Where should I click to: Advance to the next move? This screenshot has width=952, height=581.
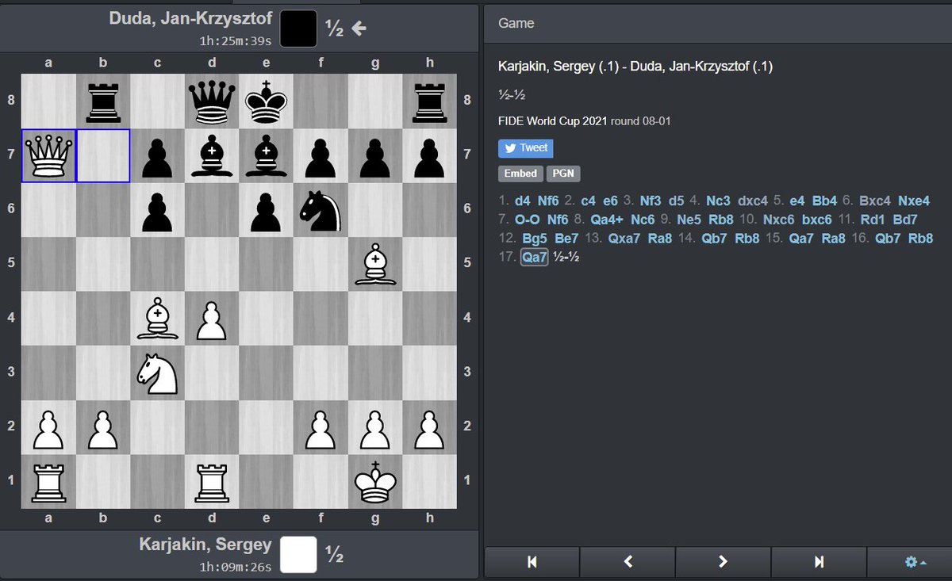pyautogui.click(x=723, y=562)
